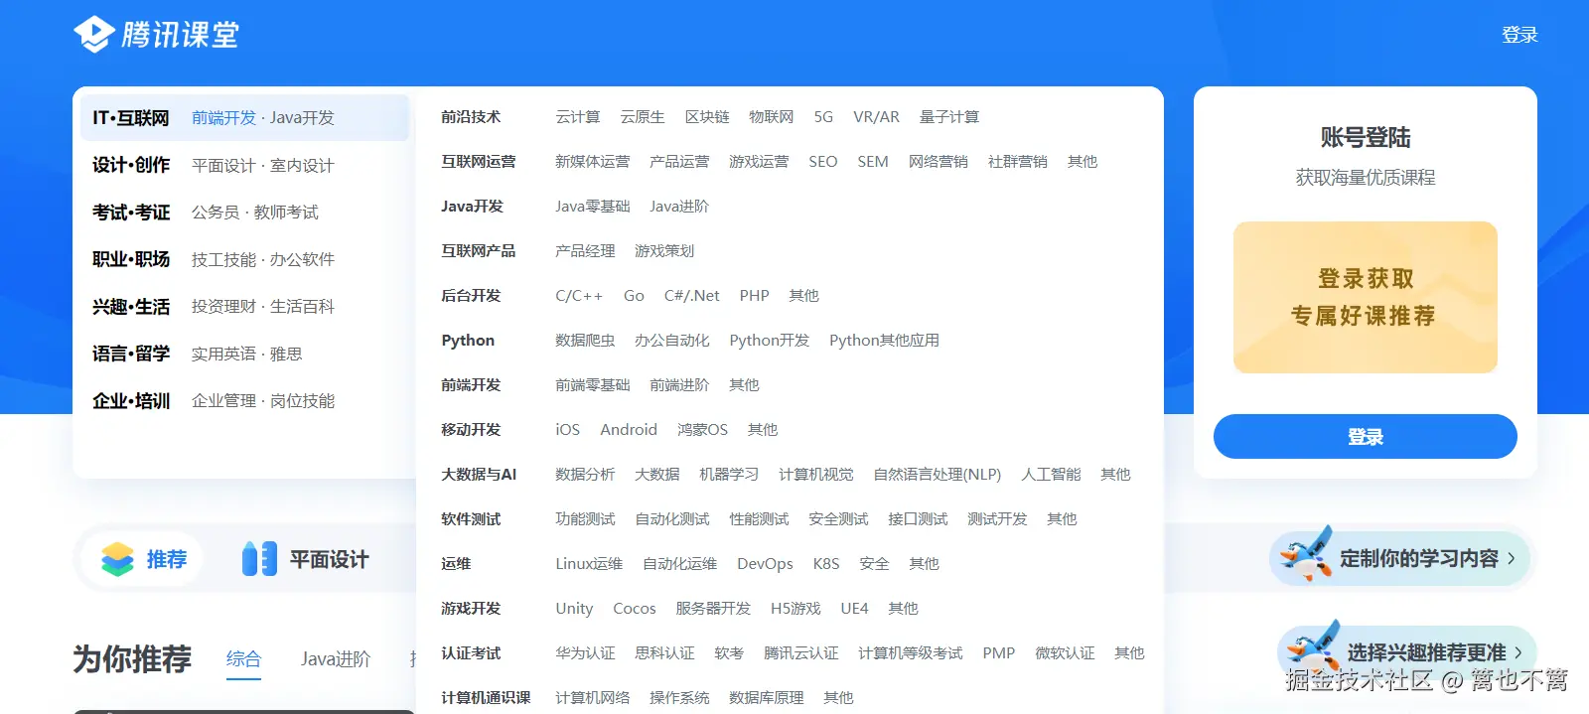
Task: Click the 平面设计 blue bottle icon
Action: click(259, 559)
